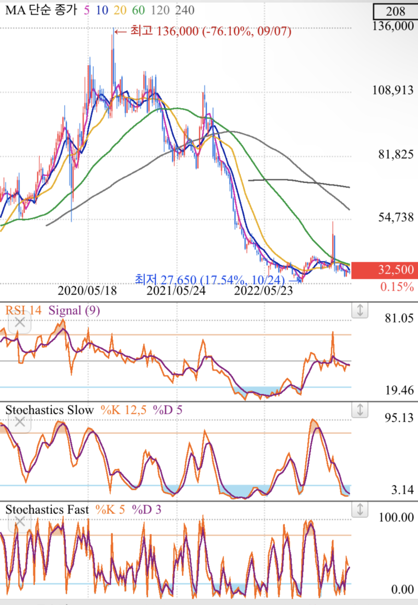Click the Stochastics Fast resize arrow icon
The image size is (418, 605).
point(359,509)
